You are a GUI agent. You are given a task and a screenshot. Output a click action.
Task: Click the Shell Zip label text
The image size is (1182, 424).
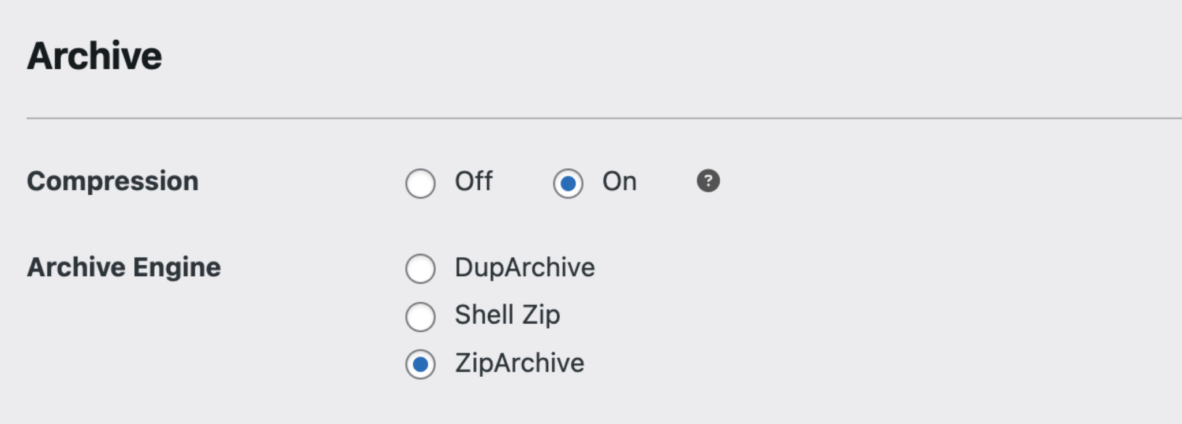click(x=507, y=315)
